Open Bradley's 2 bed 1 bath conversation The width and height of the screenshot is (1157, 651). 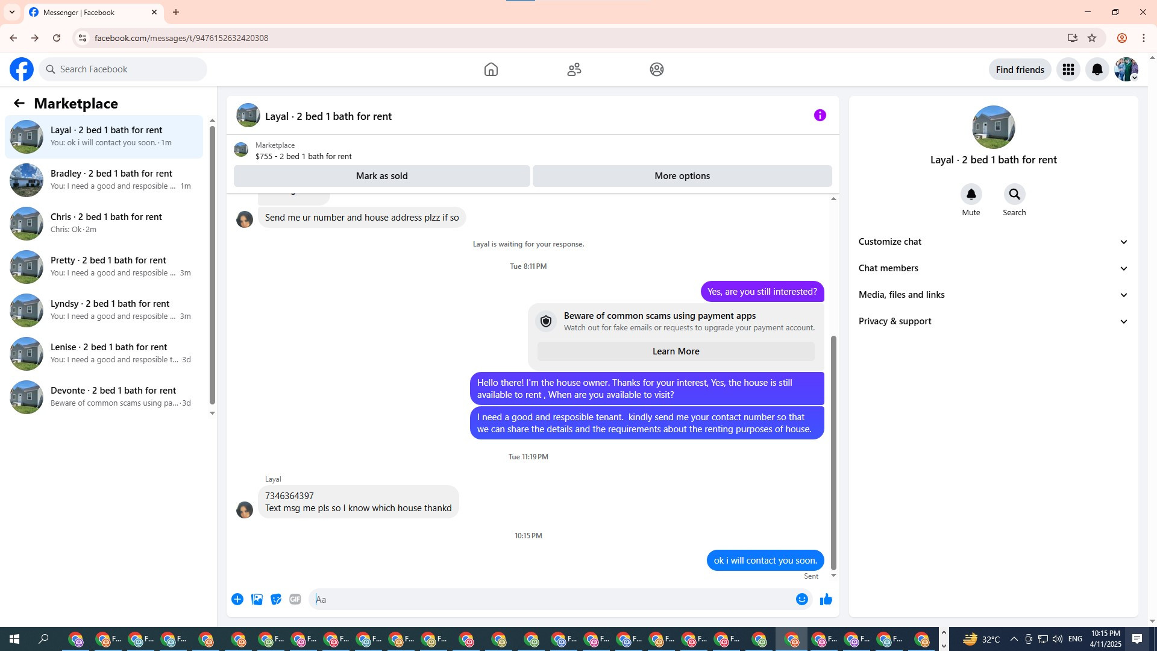click(104, 180)
